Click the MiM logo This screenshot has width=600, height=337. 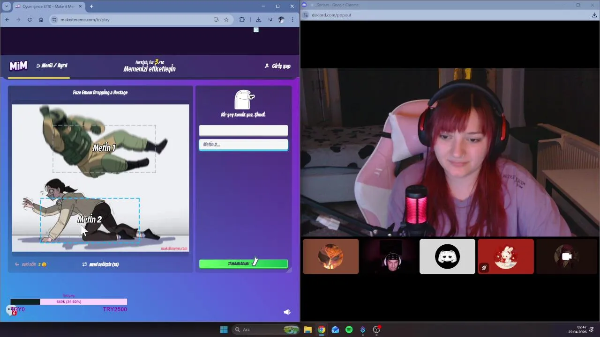point(18,66)
